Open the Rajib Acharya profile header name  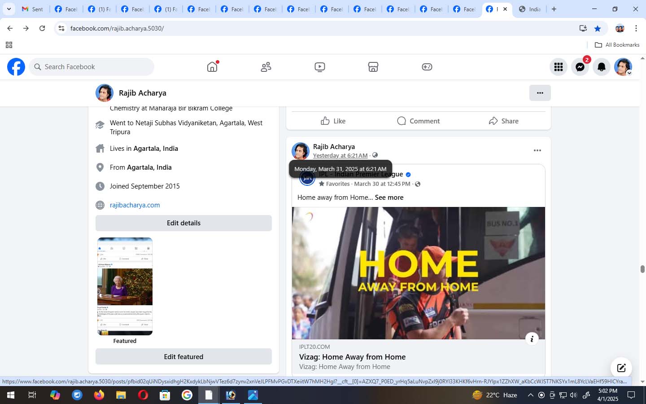[x=142, y=93]
